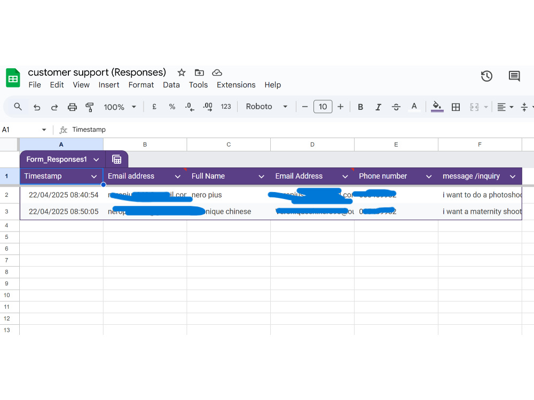Select column C header

[x=229, y=145]
